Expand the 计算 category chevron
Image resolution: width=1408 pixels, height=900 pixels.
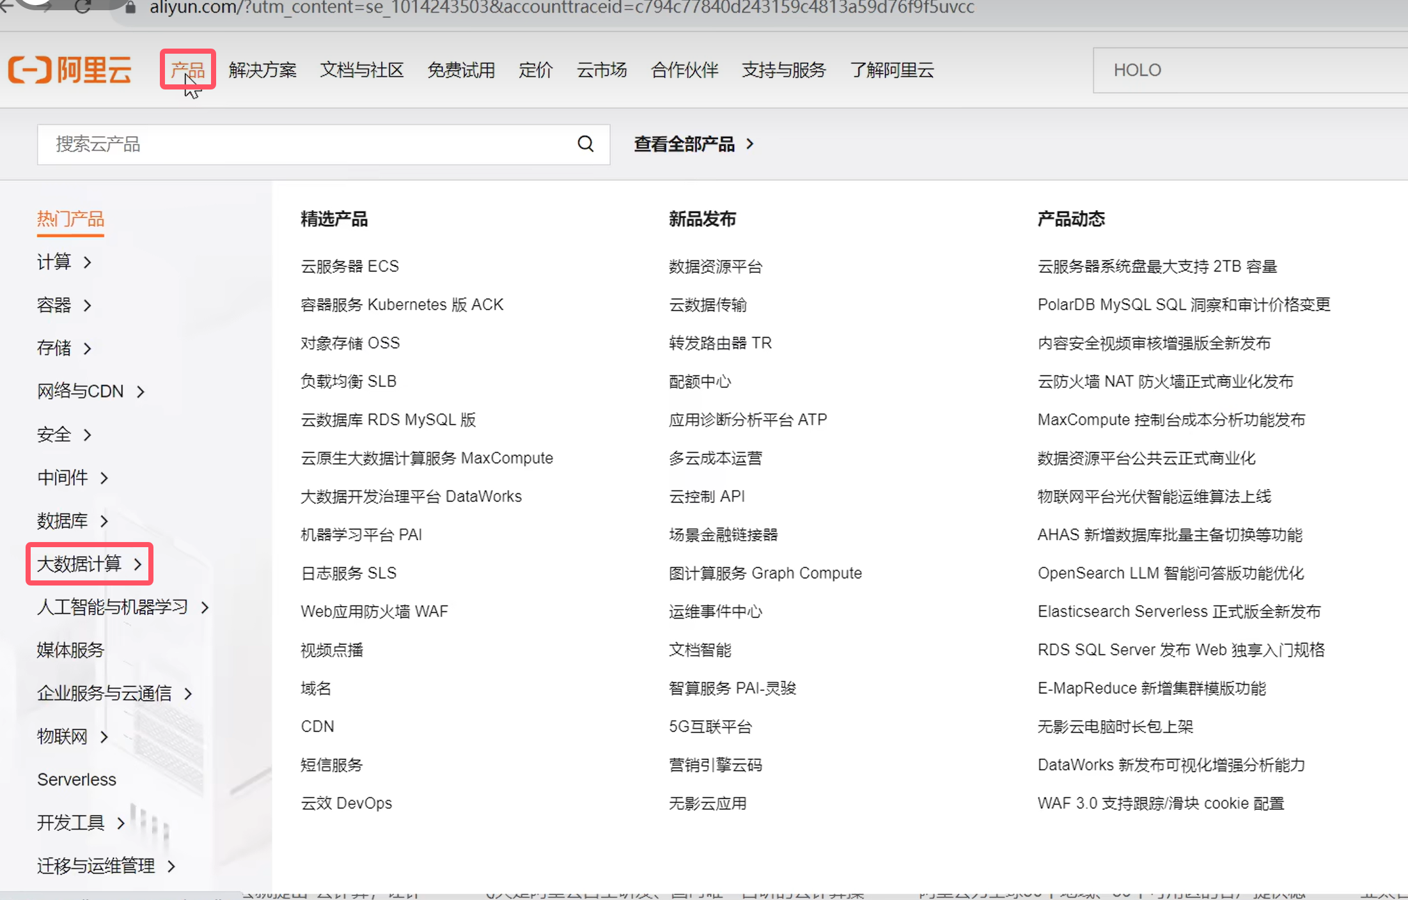tap(88, 262)
